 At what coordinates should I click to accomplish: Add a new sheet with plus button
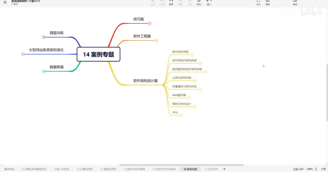pyautogui.click(x=224, y=169)
